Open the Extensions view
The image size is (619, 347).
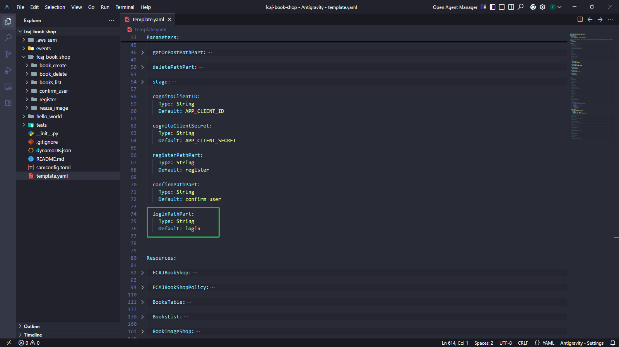(x=8, y=103)
